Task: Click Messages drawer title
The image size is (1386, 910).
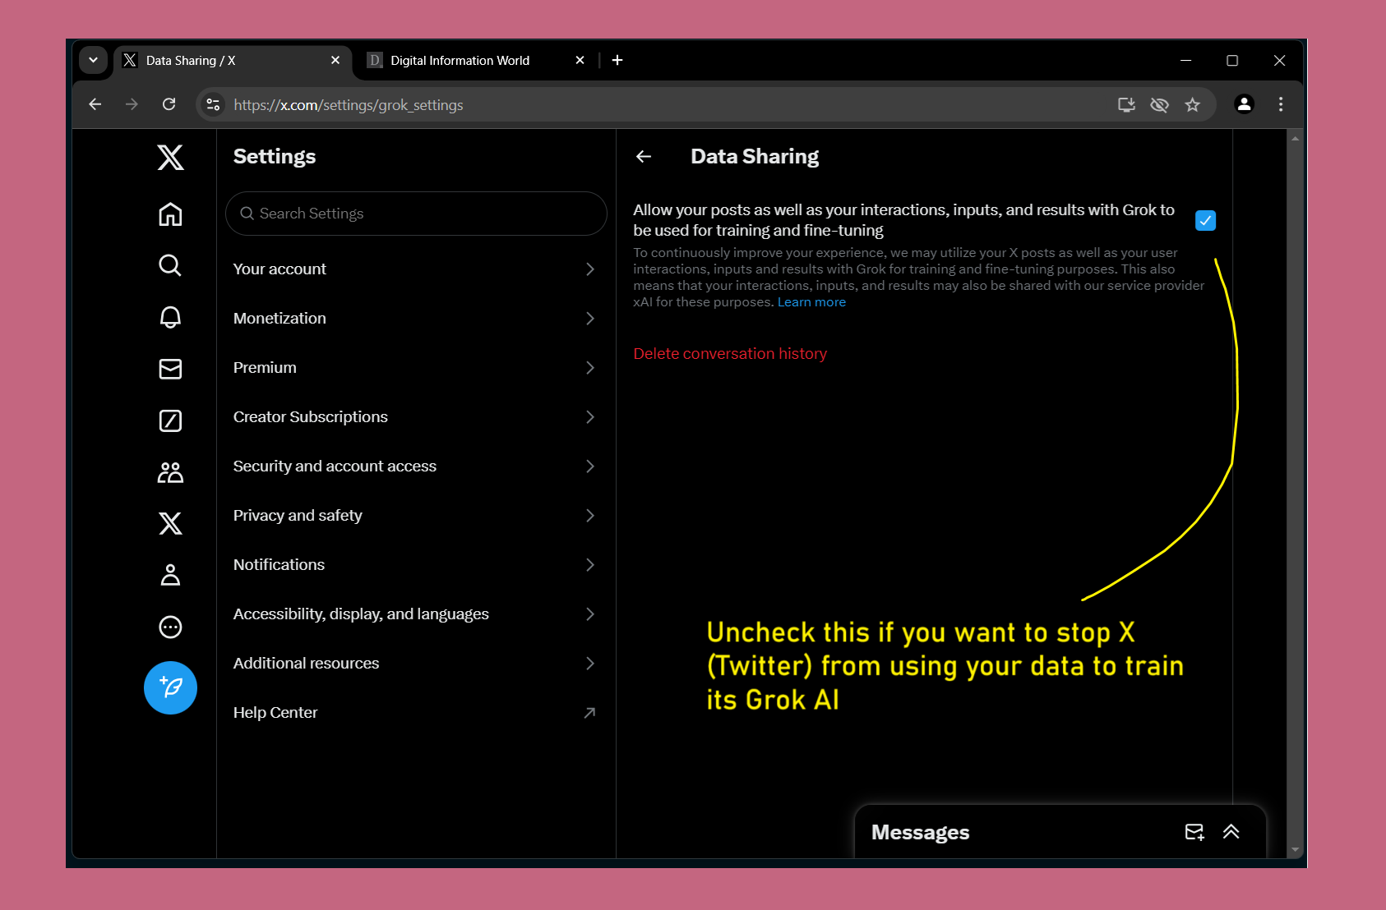Action: coord(920,832)
